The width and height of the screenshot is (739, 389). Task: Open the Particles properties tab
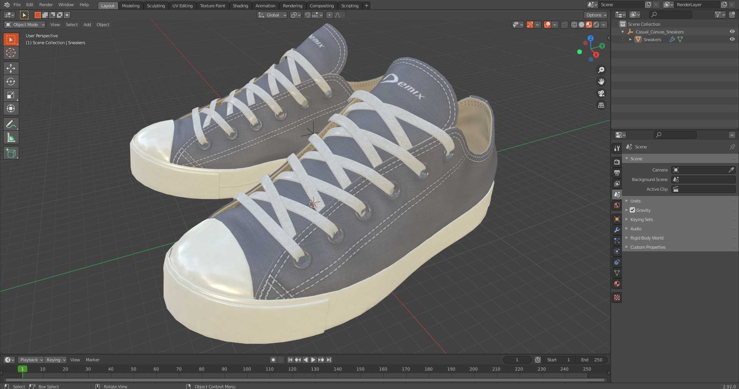(x=617, y=241)
